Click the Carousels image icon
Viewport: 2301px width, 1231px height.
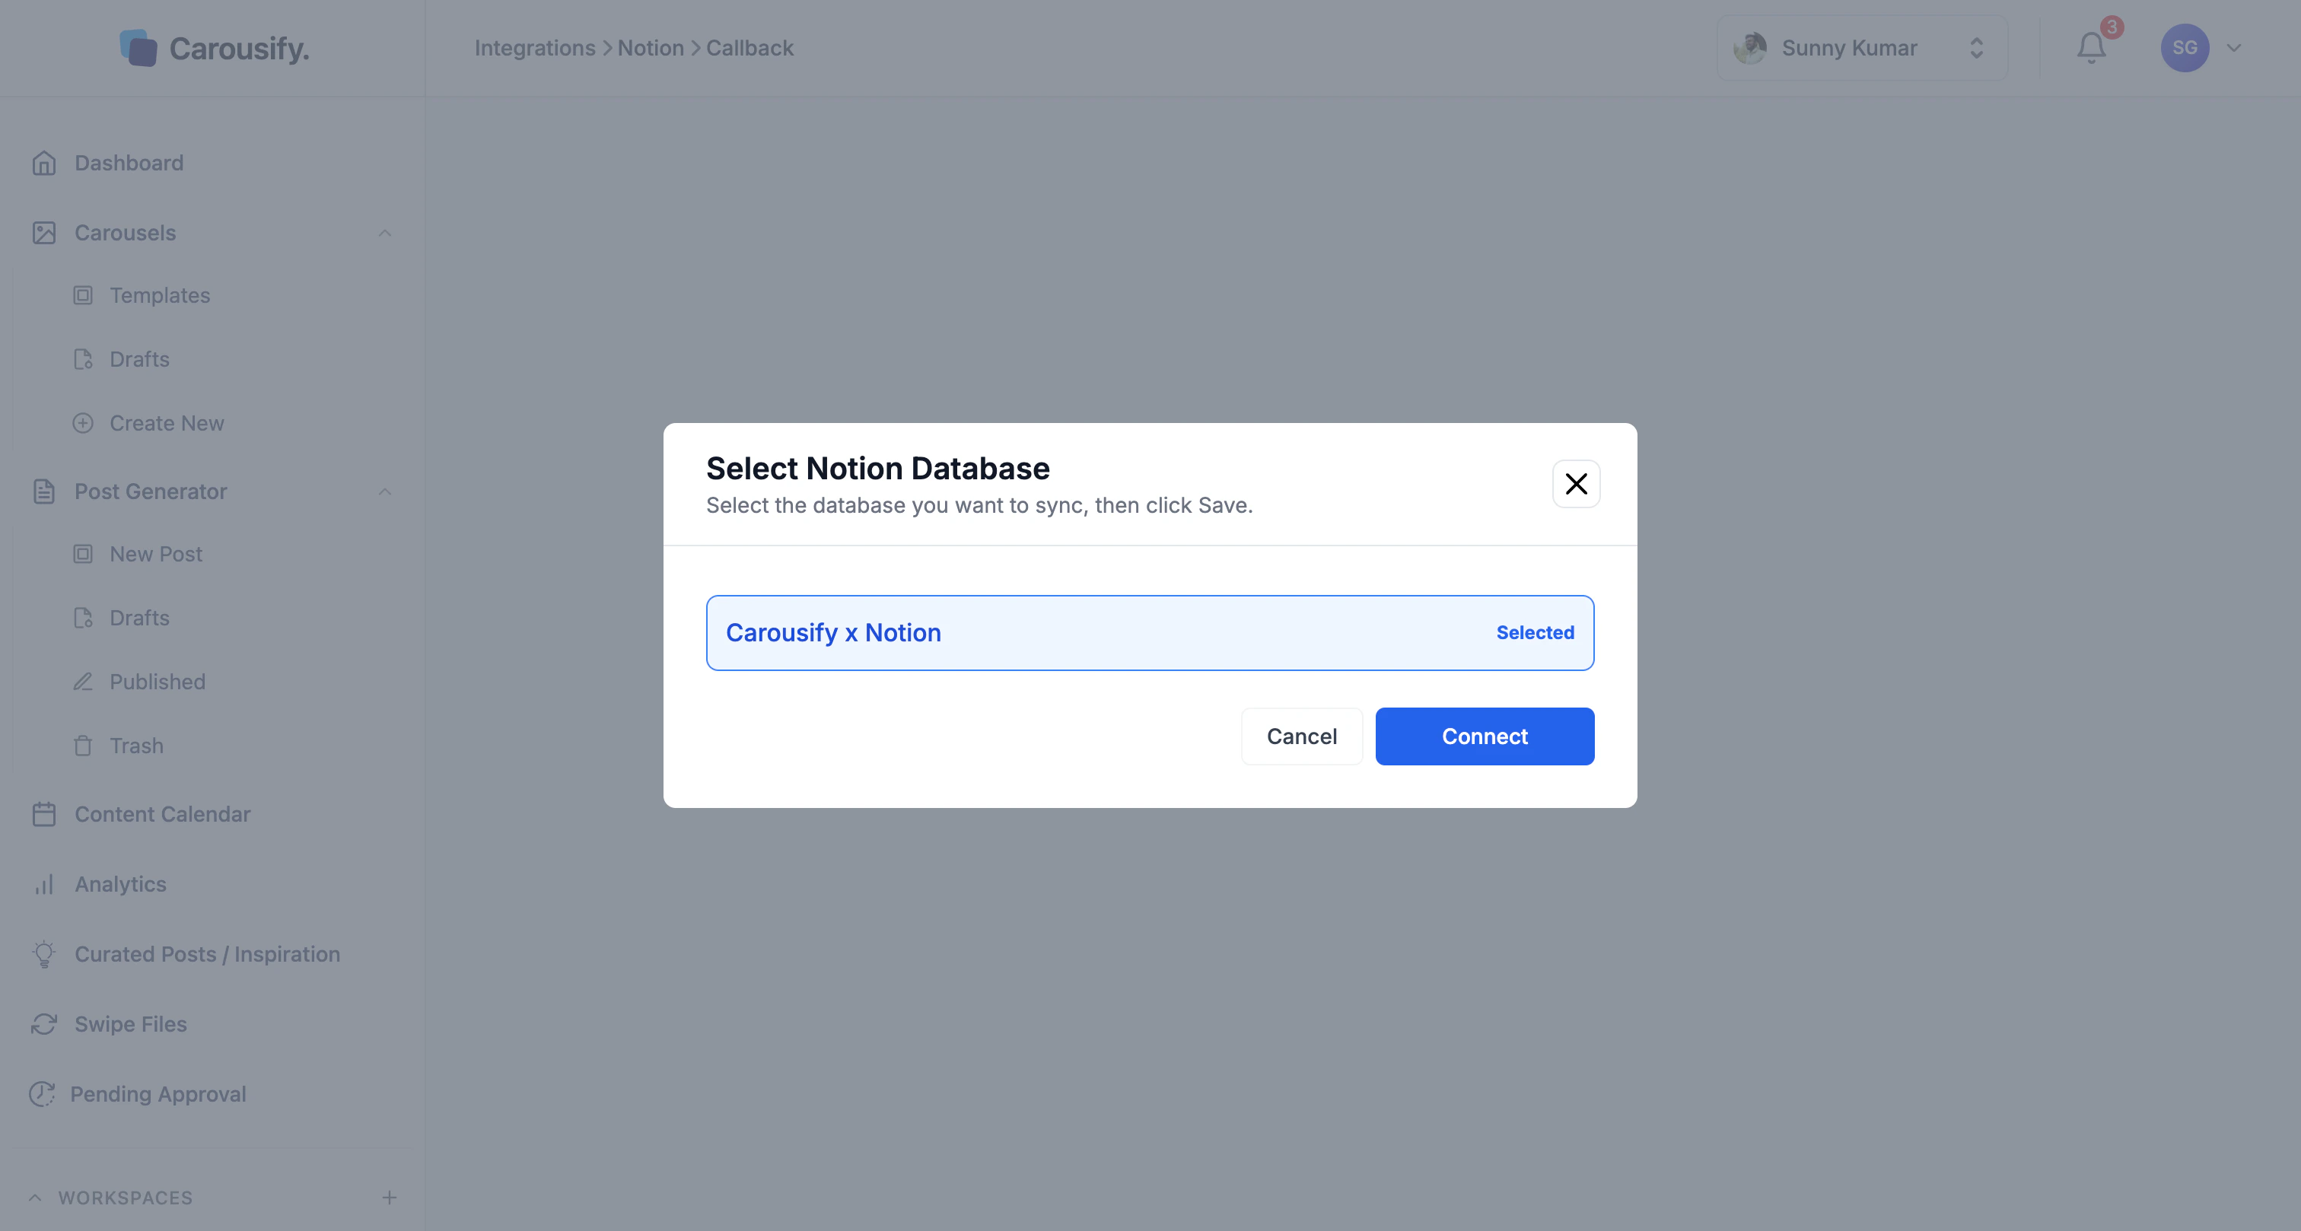(x=44, y=233)
